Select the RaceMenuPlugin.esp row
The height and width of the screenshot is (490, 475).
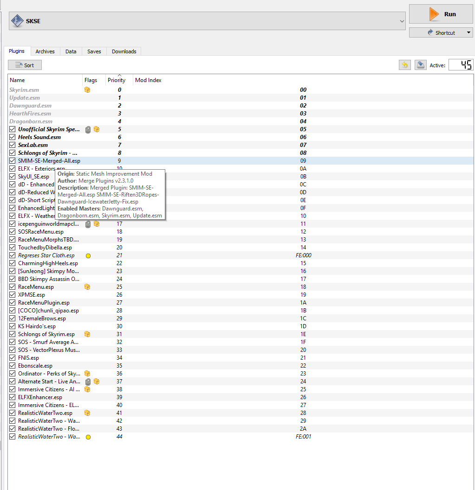click(x=241, y=303)
